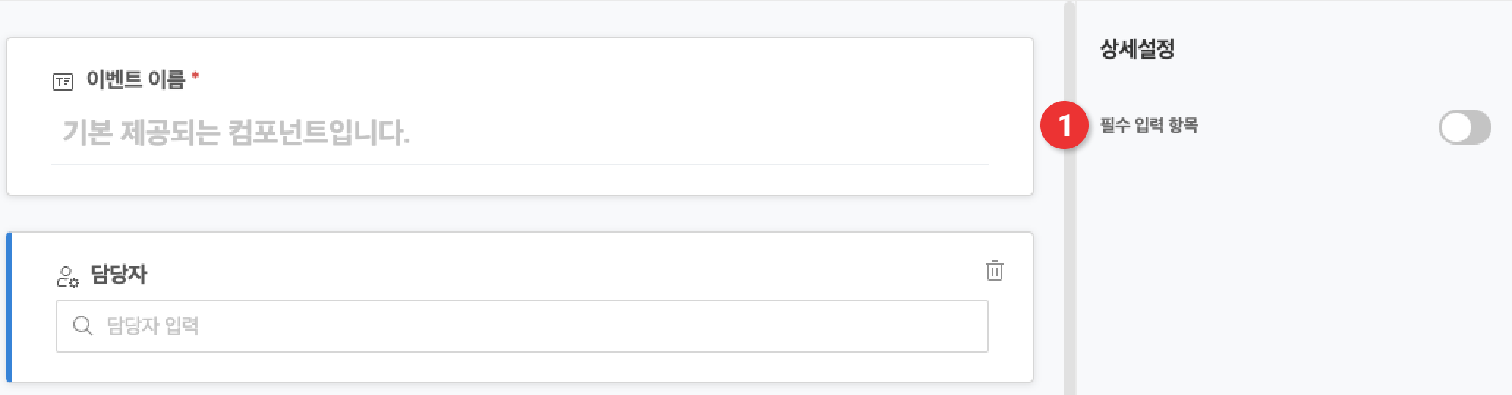Screen dimensions: 1512x395
Task: Click the 필수 입력 항목 label text
Action: [1149, 125]
